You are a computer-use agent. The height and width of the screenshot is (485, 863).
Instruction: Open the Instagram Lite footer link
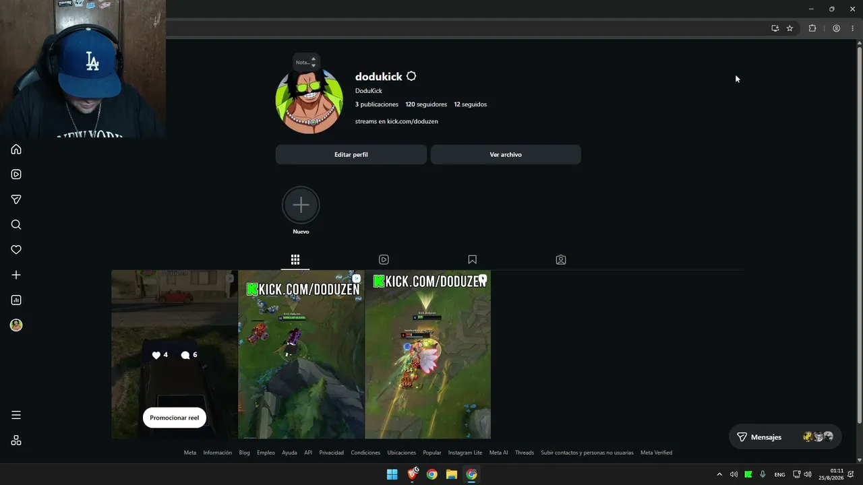click(465, 453)
